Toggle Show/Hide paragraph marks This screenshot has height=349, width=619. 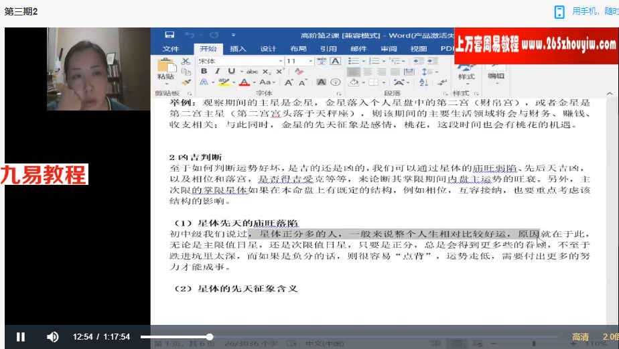pos(443,82)
